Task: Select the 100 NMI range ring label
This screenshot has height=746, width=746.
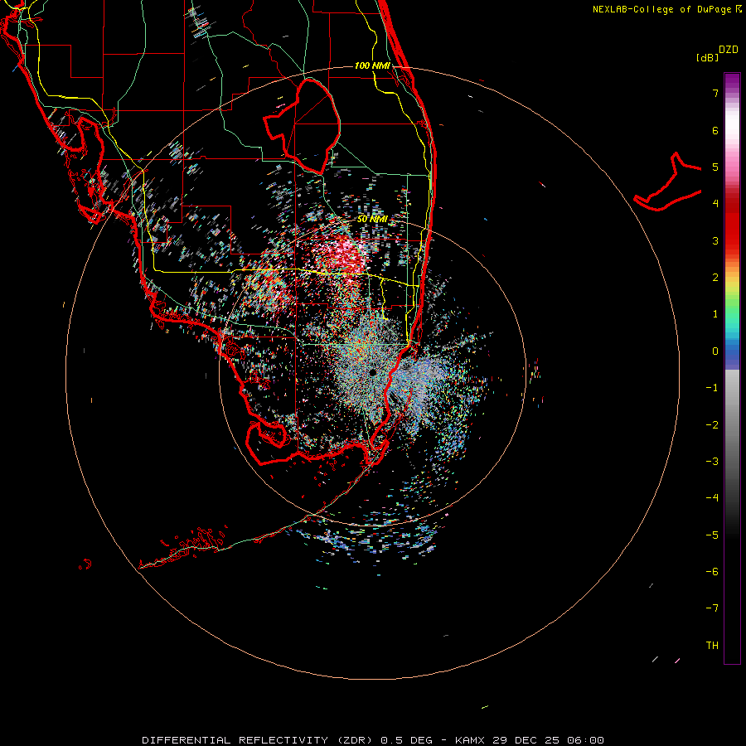Action: [372, 65]
